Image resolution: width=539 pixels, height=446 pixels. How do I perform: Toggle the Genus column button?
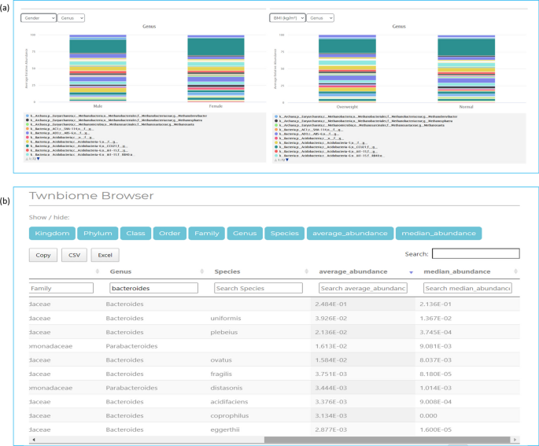[x=245, y=234]
